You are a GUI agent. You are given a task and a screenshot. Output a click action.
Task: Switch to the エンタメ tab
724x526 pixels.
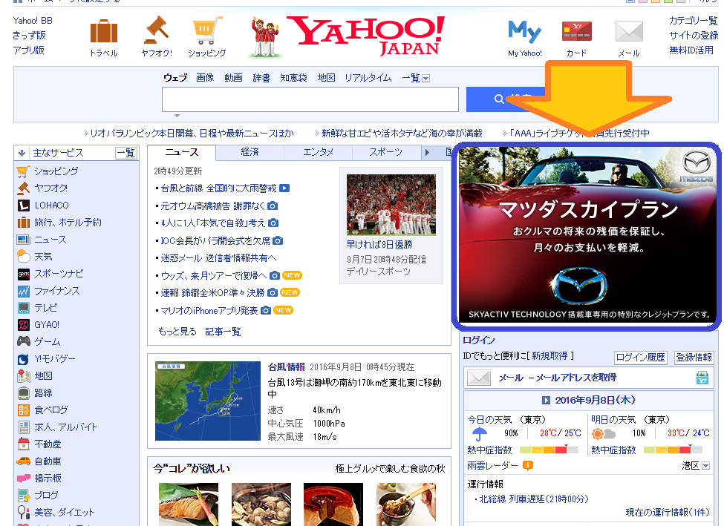[x=318, y=152]
